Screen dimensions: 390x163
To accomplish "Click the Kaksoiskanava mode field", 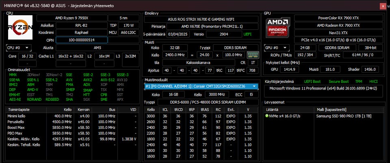I will (x=199, y=63).
